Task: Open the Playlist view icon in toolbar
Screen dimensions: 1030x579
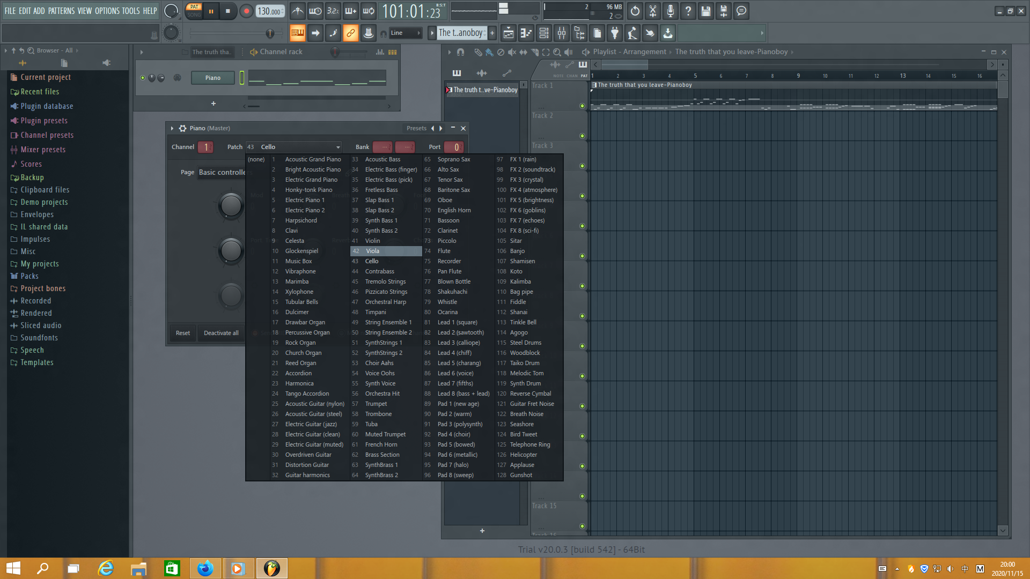Action: click(x=508, y=33)
